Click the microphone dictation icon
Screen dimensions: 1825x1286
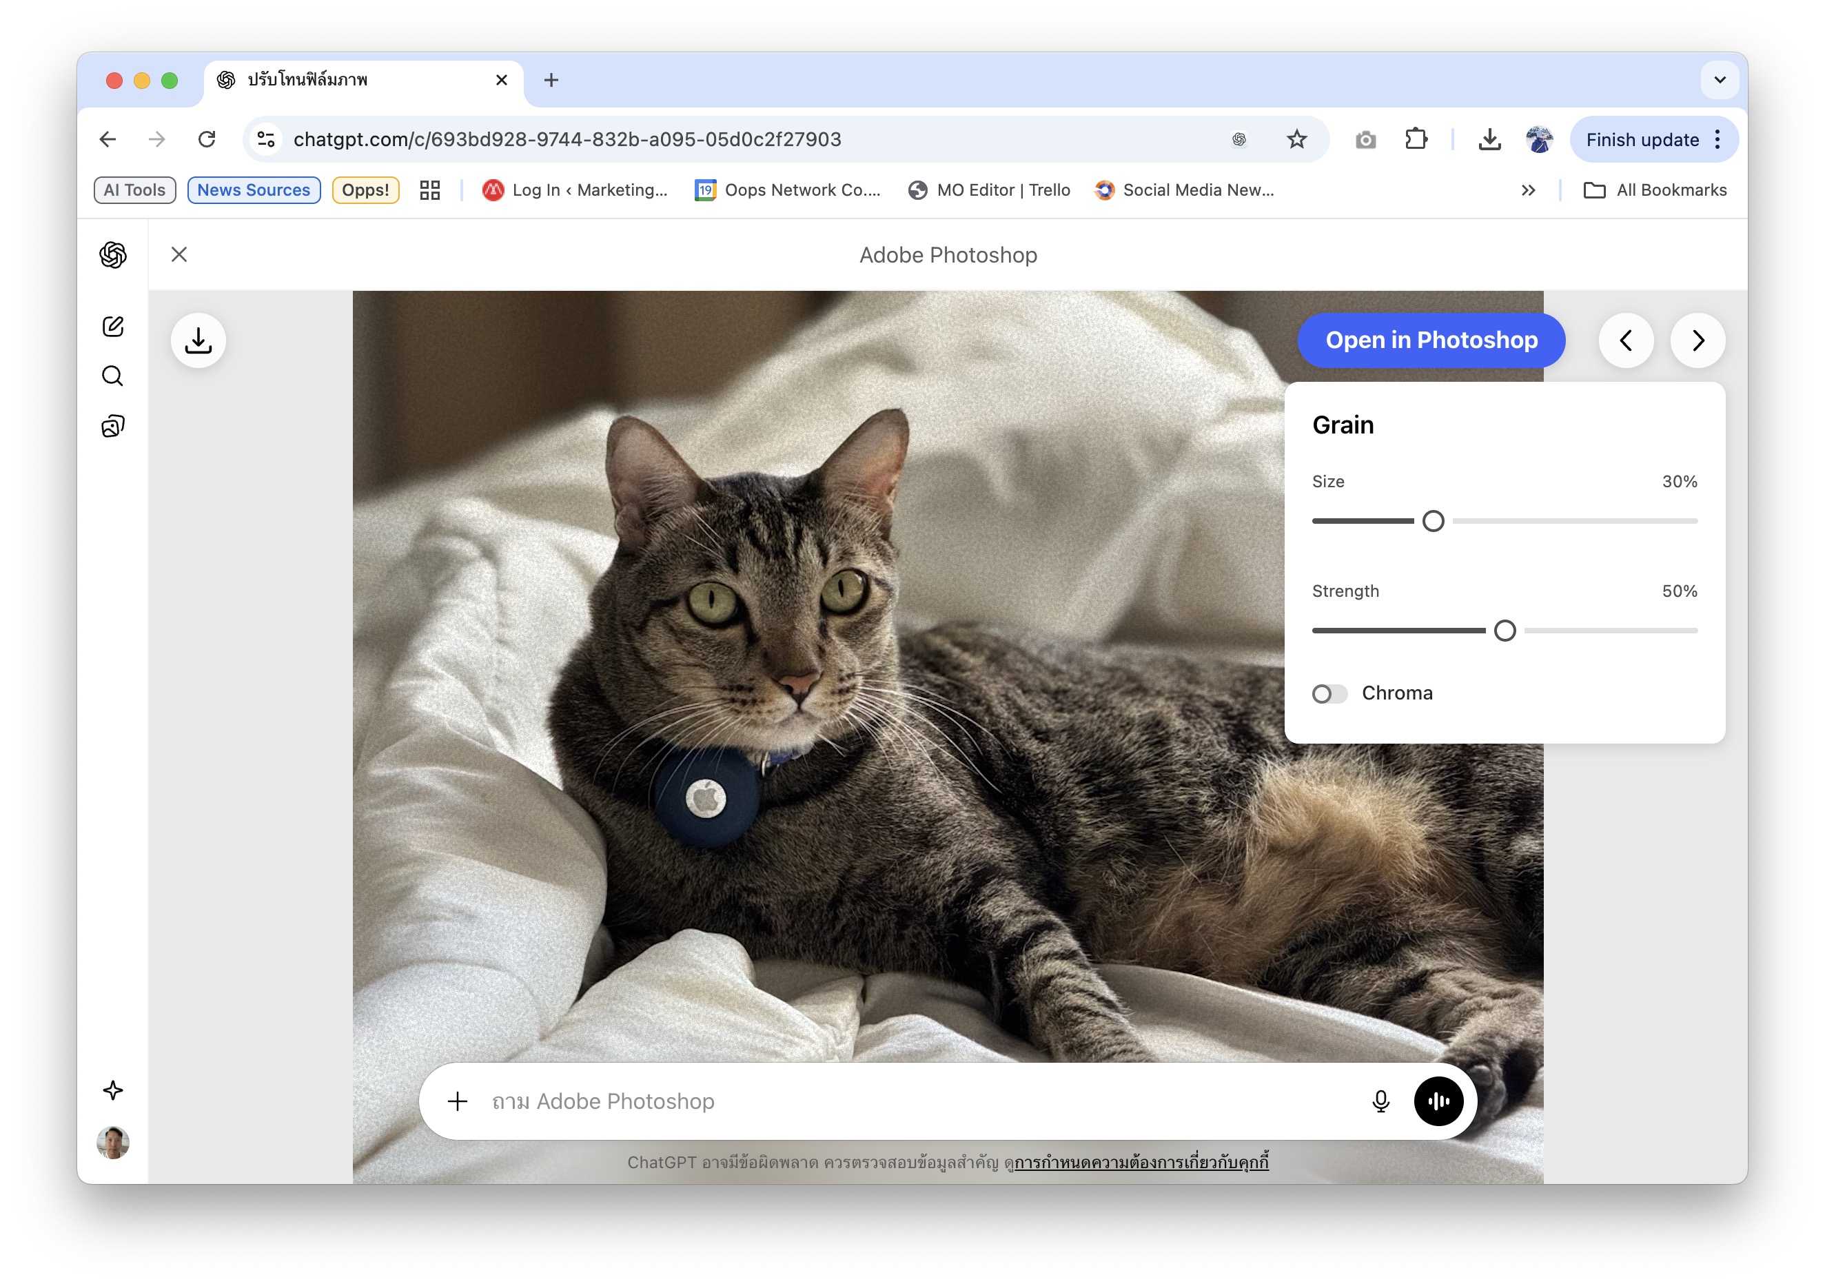pyautogui.click(x=1380, y=1101)
